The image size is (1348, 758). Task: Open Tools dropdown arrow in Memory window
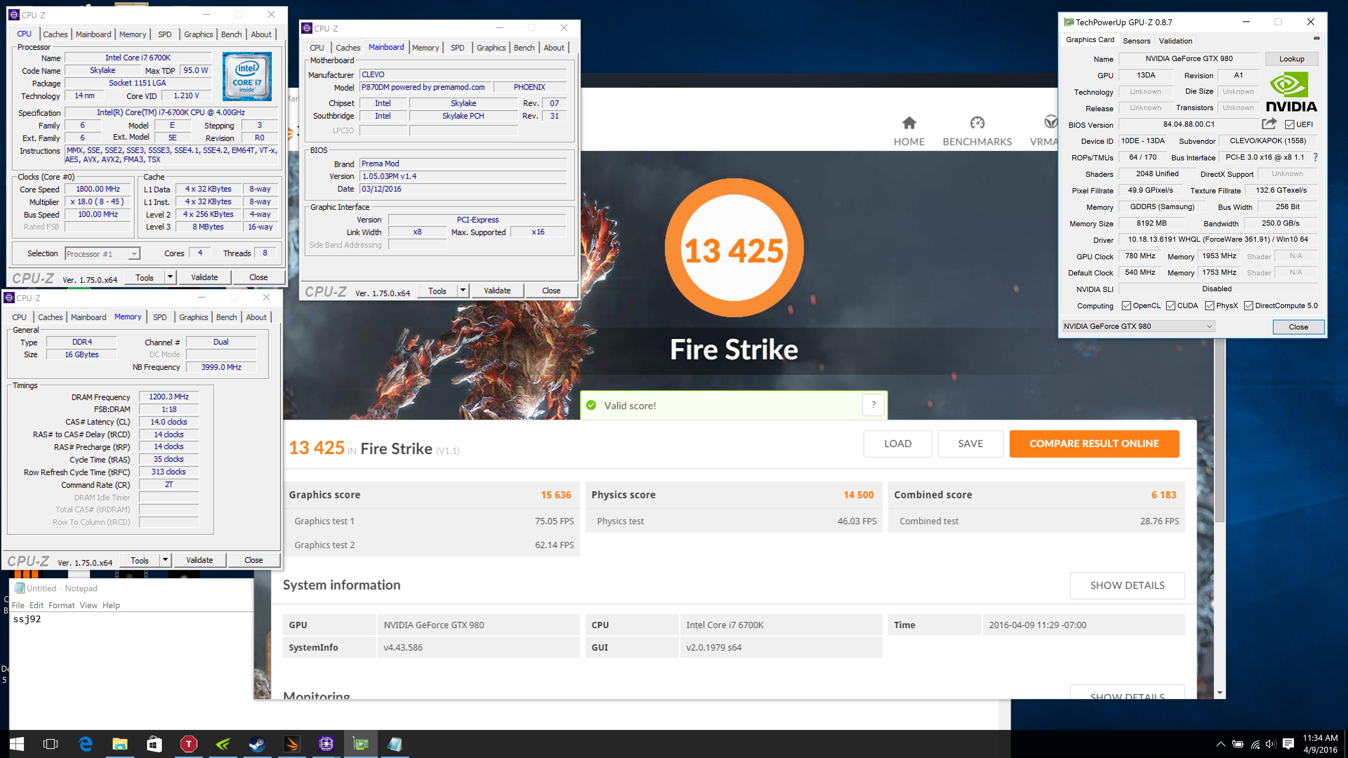165,560
